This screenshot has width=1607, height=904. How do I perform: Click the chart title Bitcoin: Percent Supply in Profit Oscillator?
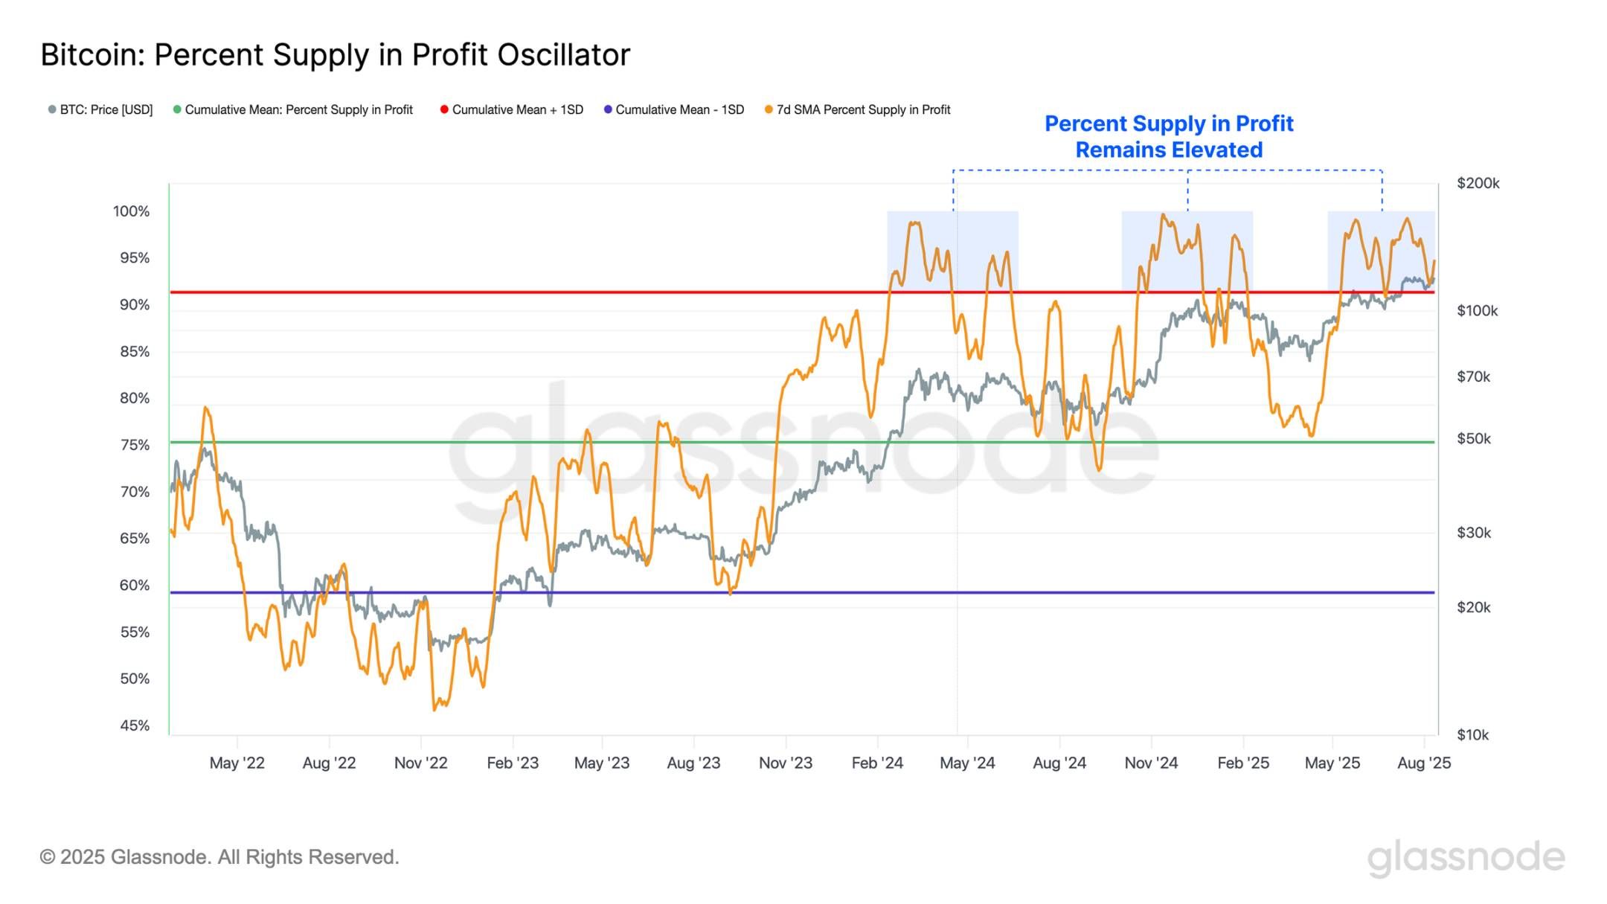(336, 54)
